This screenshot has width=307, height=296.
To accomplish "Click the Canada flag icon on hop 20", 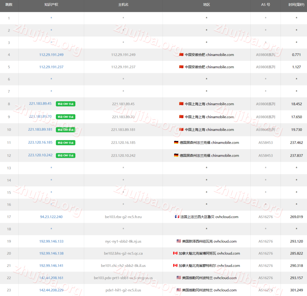I will (175, 253).
